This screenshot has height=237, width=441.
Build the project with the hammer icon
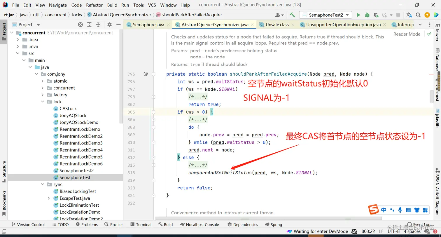pyautogui.click(x=293, y=15)
